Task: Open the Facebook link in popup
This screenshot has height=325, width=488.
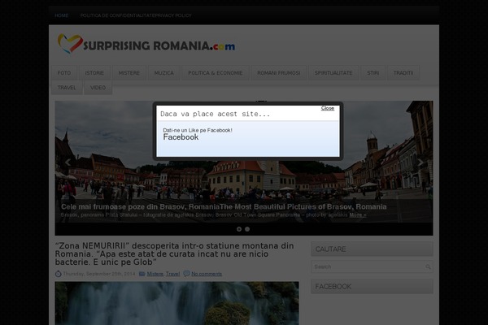Action: pyautogui.click(x=181, y=137)
